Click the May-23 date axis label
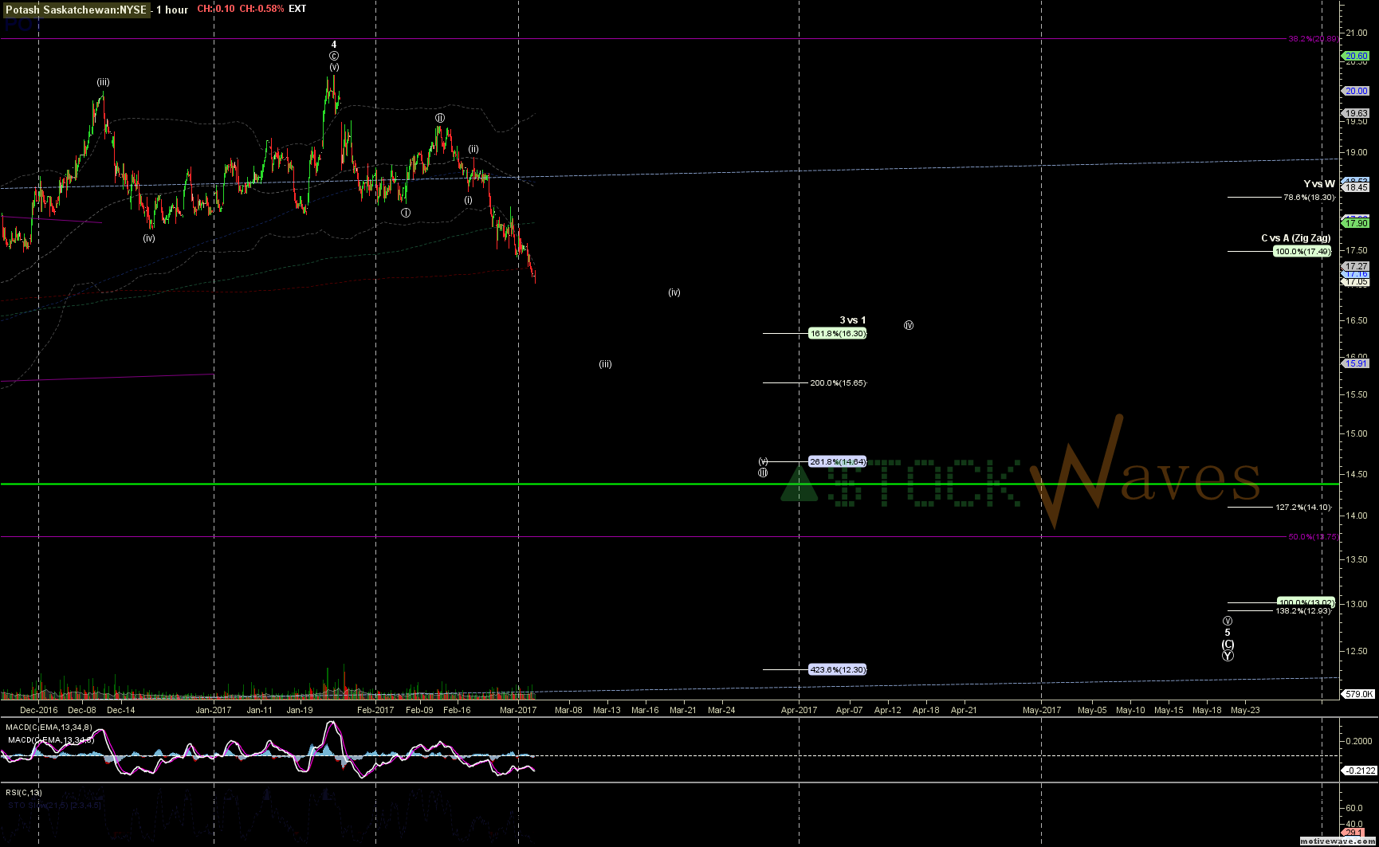Image resolution: width=1379 pixels, height=847 pixels. (x=1245, y=710)
